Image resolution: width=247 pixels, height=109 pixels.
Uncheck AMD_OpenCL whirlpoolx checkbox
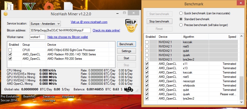(x=147, y=86)
